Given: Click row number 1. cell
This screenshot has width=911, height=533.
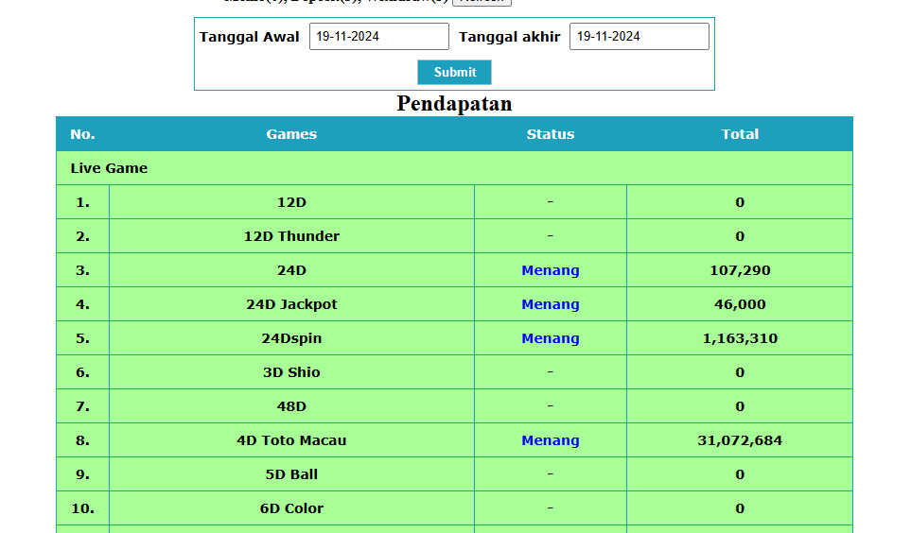Looking at the screenshot, I should pyautogui.click(x=82, y=202).
